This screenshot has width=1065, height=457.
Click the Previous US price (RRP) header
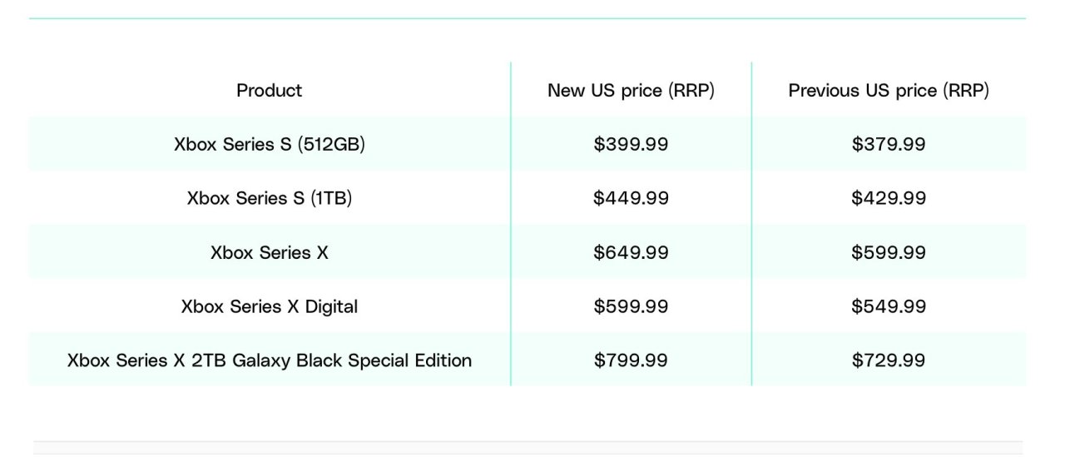[889, 90]
